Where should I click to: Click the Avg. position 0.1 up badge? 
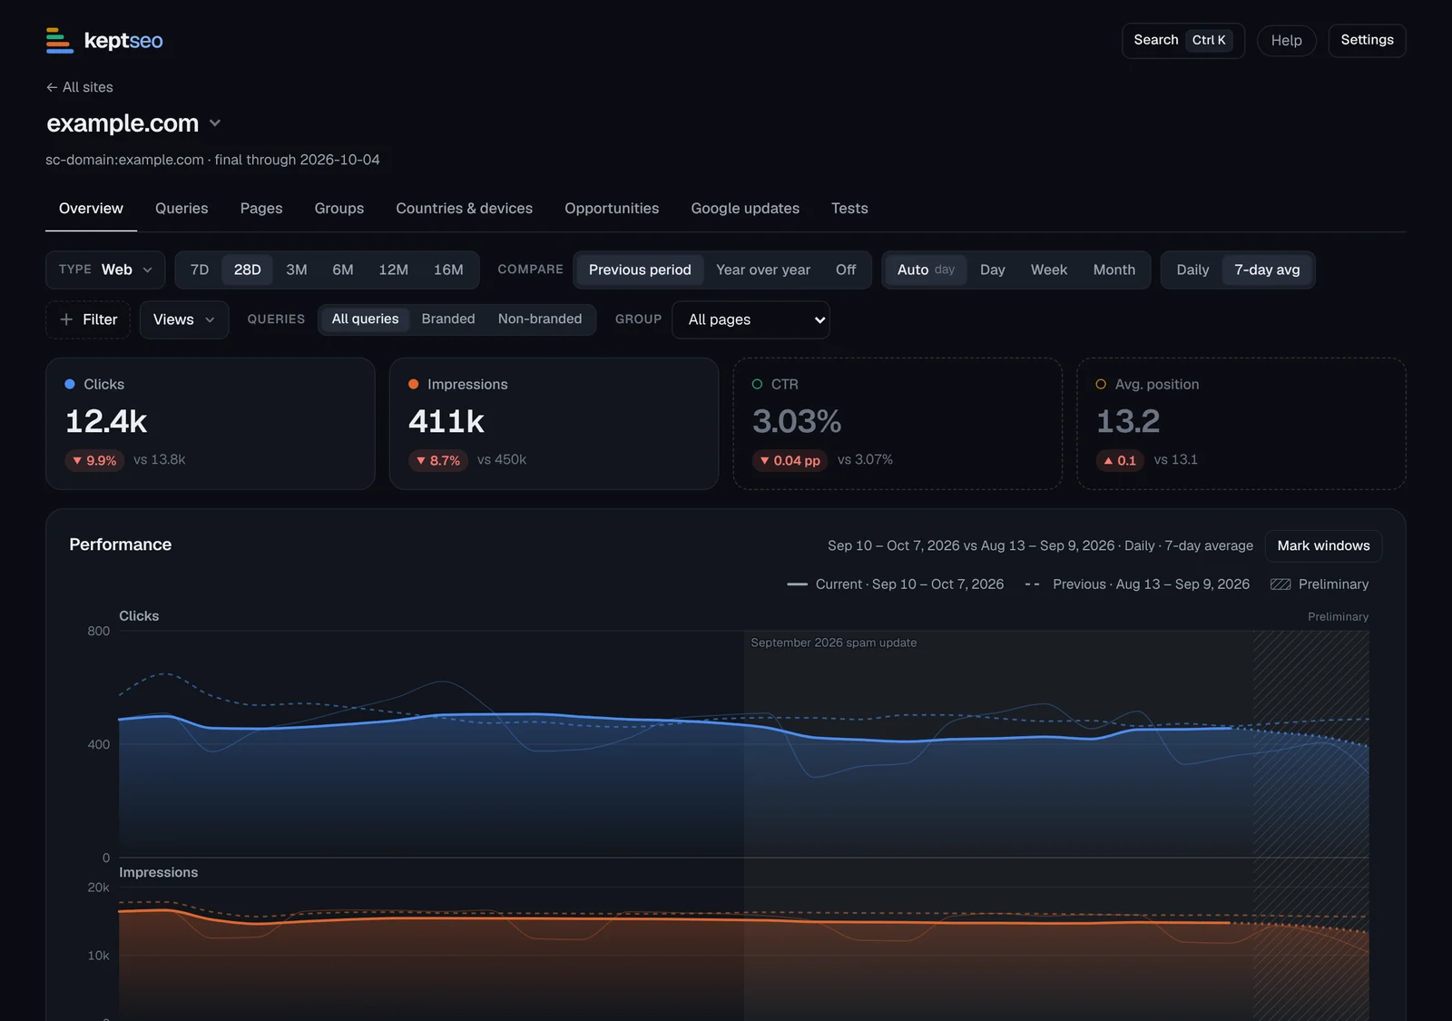point(1120,460)
